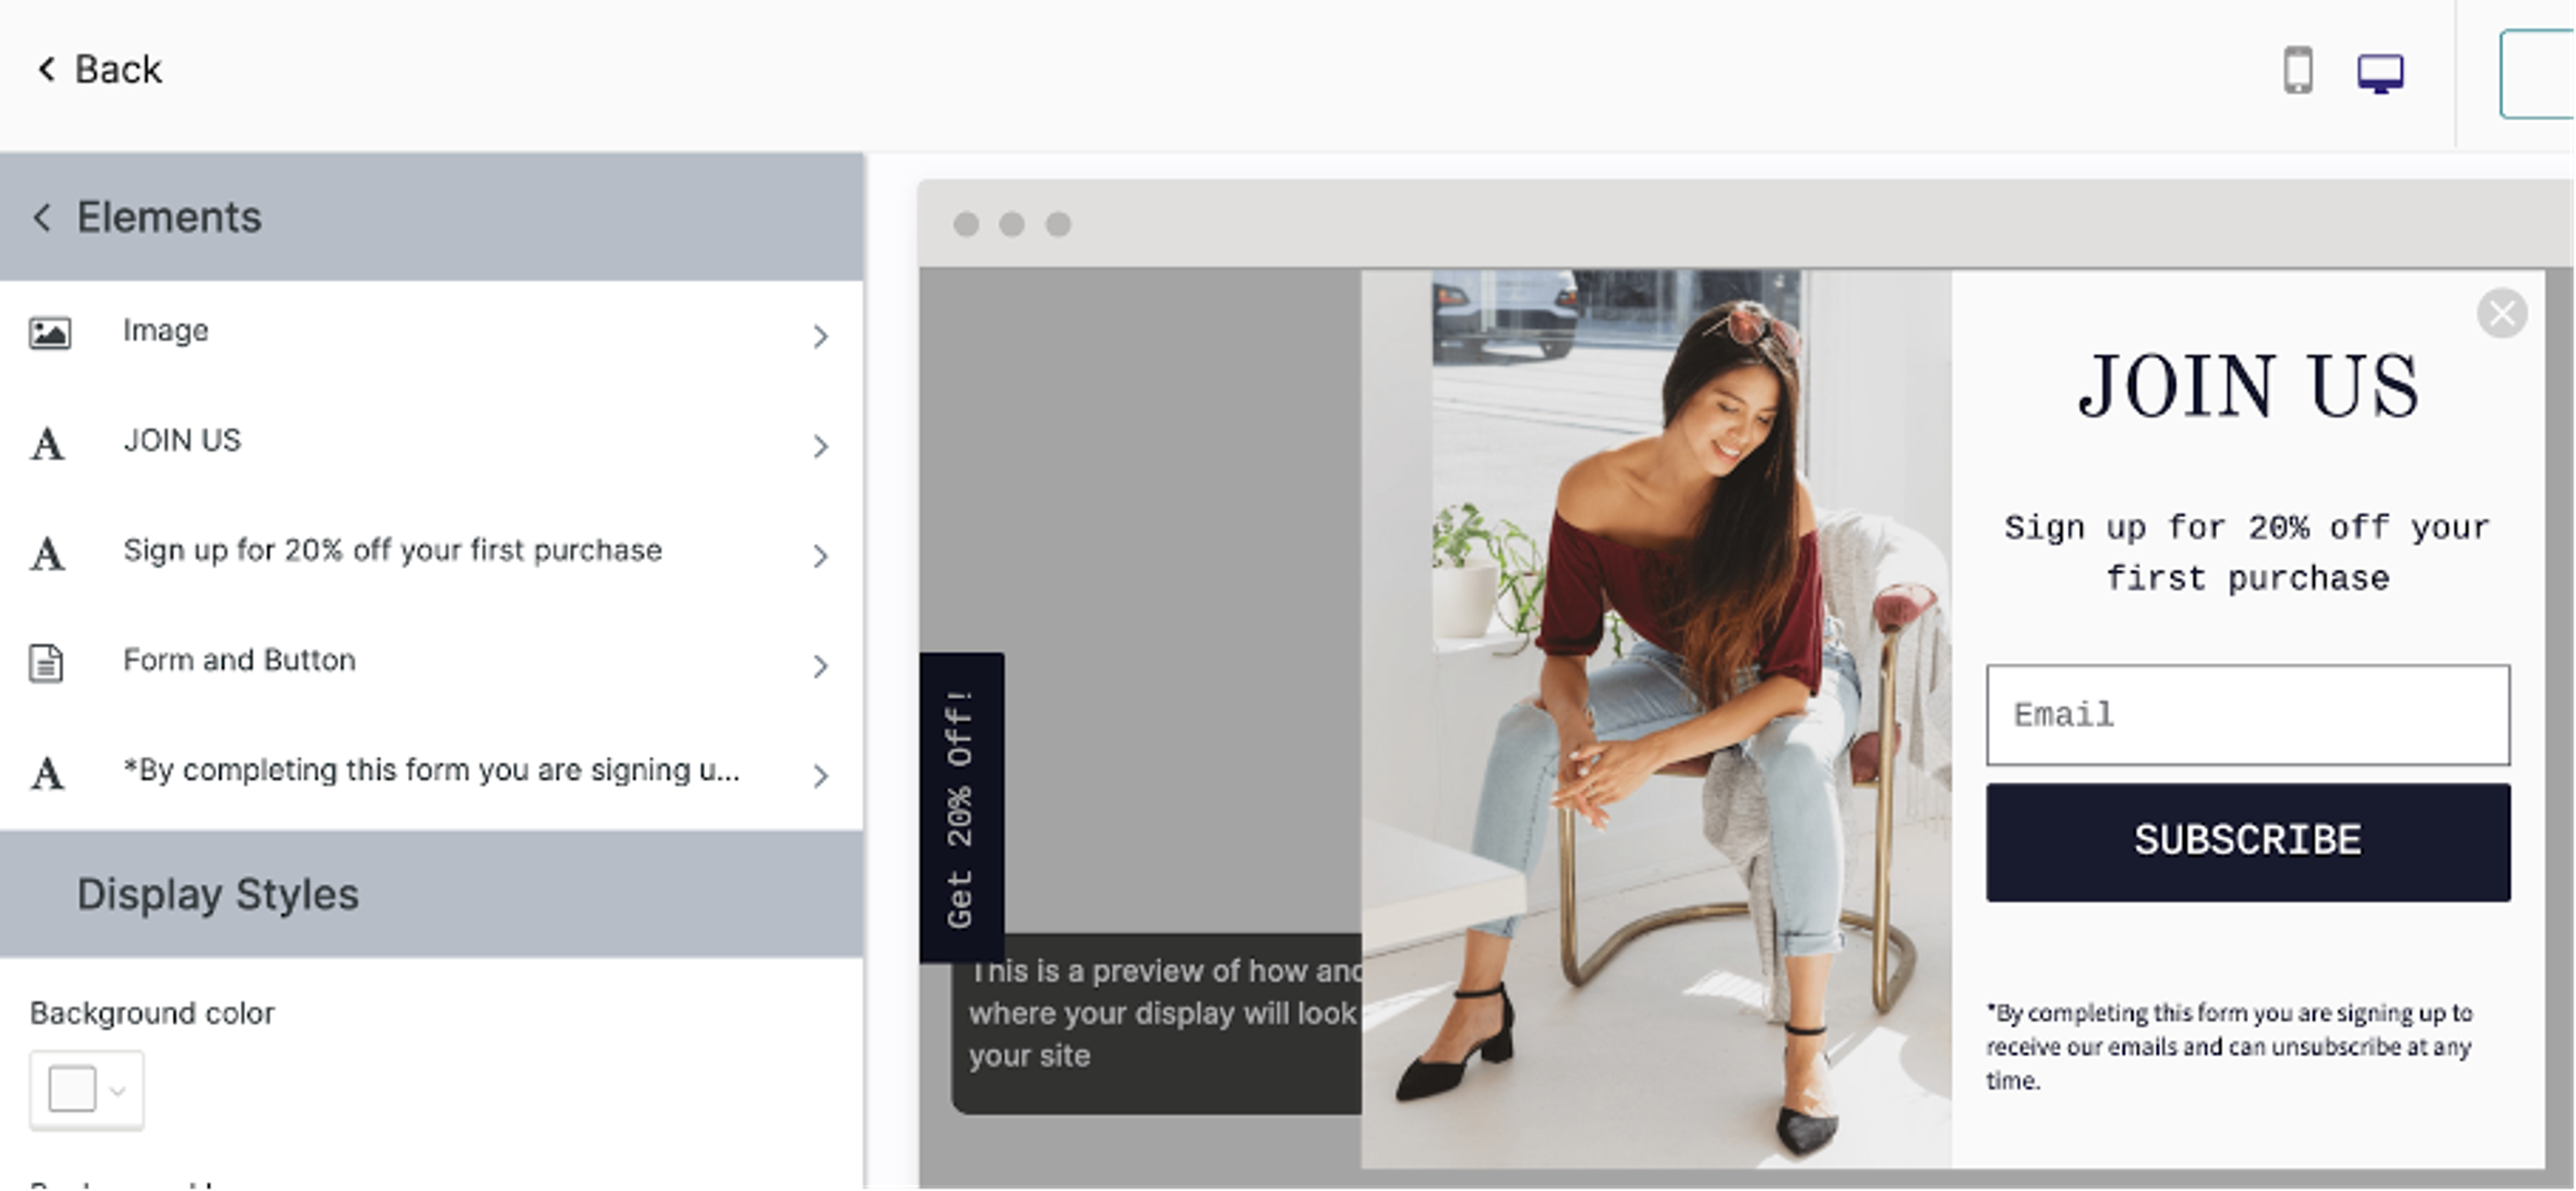The image size is (2576, 1191).
Task: Select Sign up for 20% off preview text
Action: [2247, 553]
